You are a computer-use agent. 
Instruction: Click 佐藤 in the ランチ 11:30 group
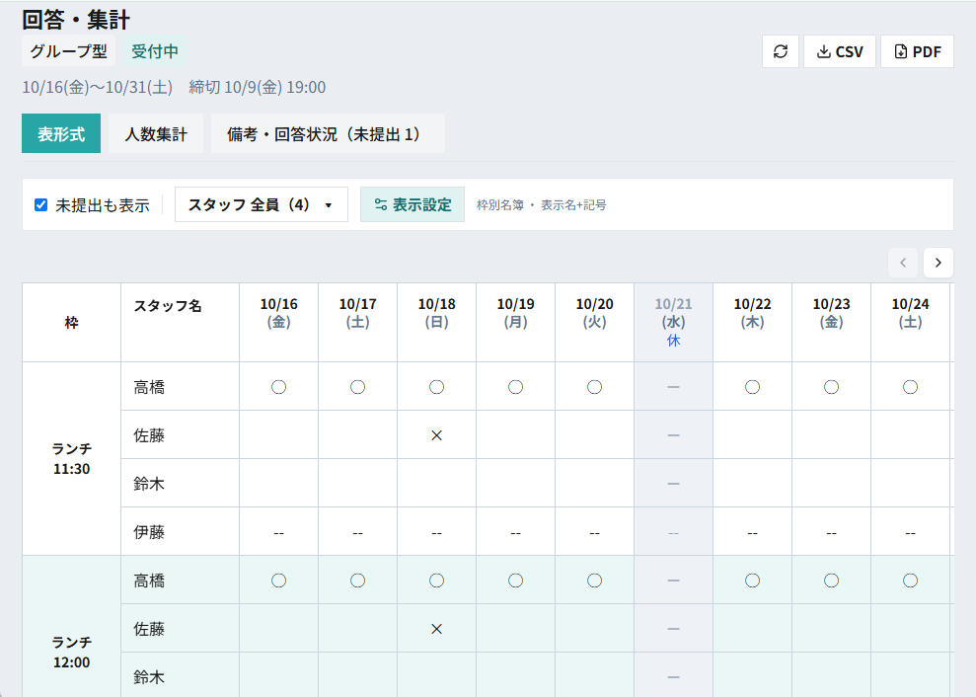coord(149,435)
